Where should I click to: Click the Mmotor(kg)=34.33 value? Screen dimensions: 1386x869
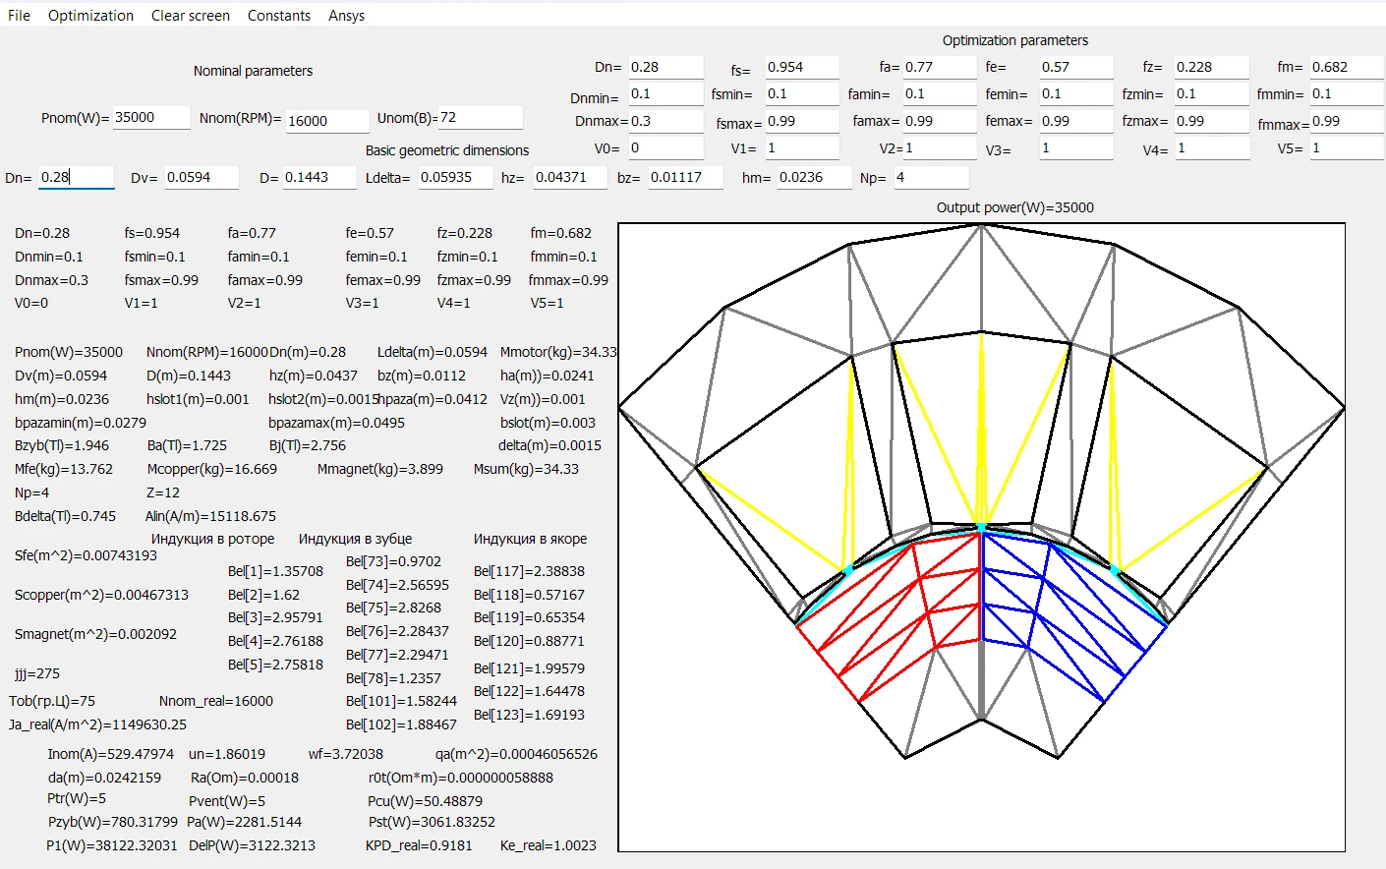558,353
